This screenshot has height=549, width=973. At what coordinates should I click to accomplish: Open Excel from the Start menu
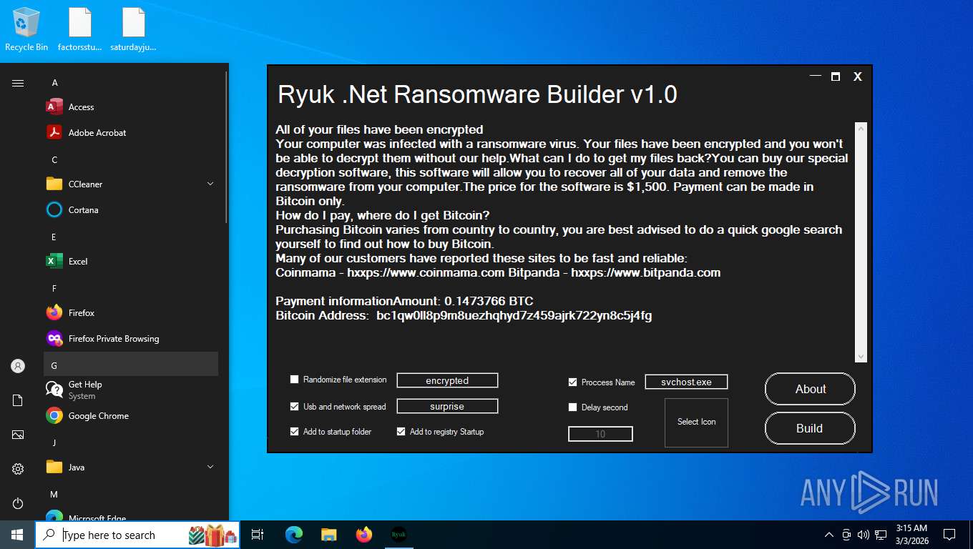point(132,262)
